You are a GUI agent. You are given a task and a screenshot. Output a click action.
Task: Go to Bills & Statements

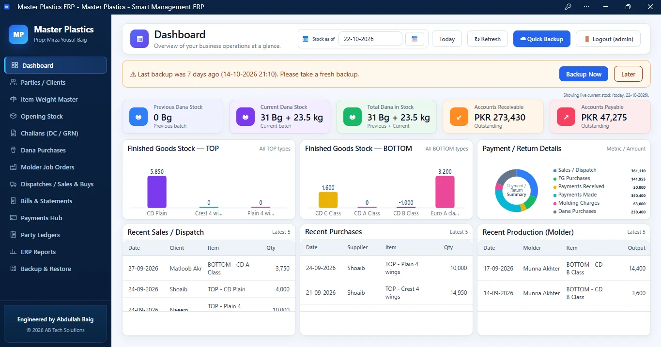(55, 201)
